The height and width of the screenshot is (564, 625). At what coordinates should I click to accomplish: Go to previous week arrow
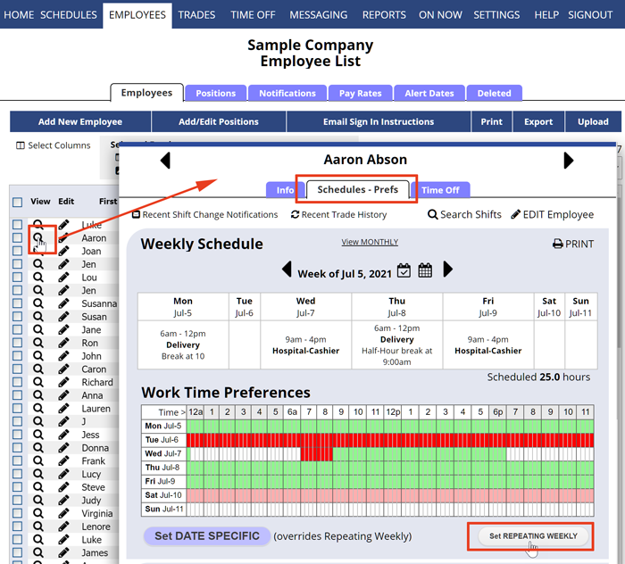click(287, 270)
